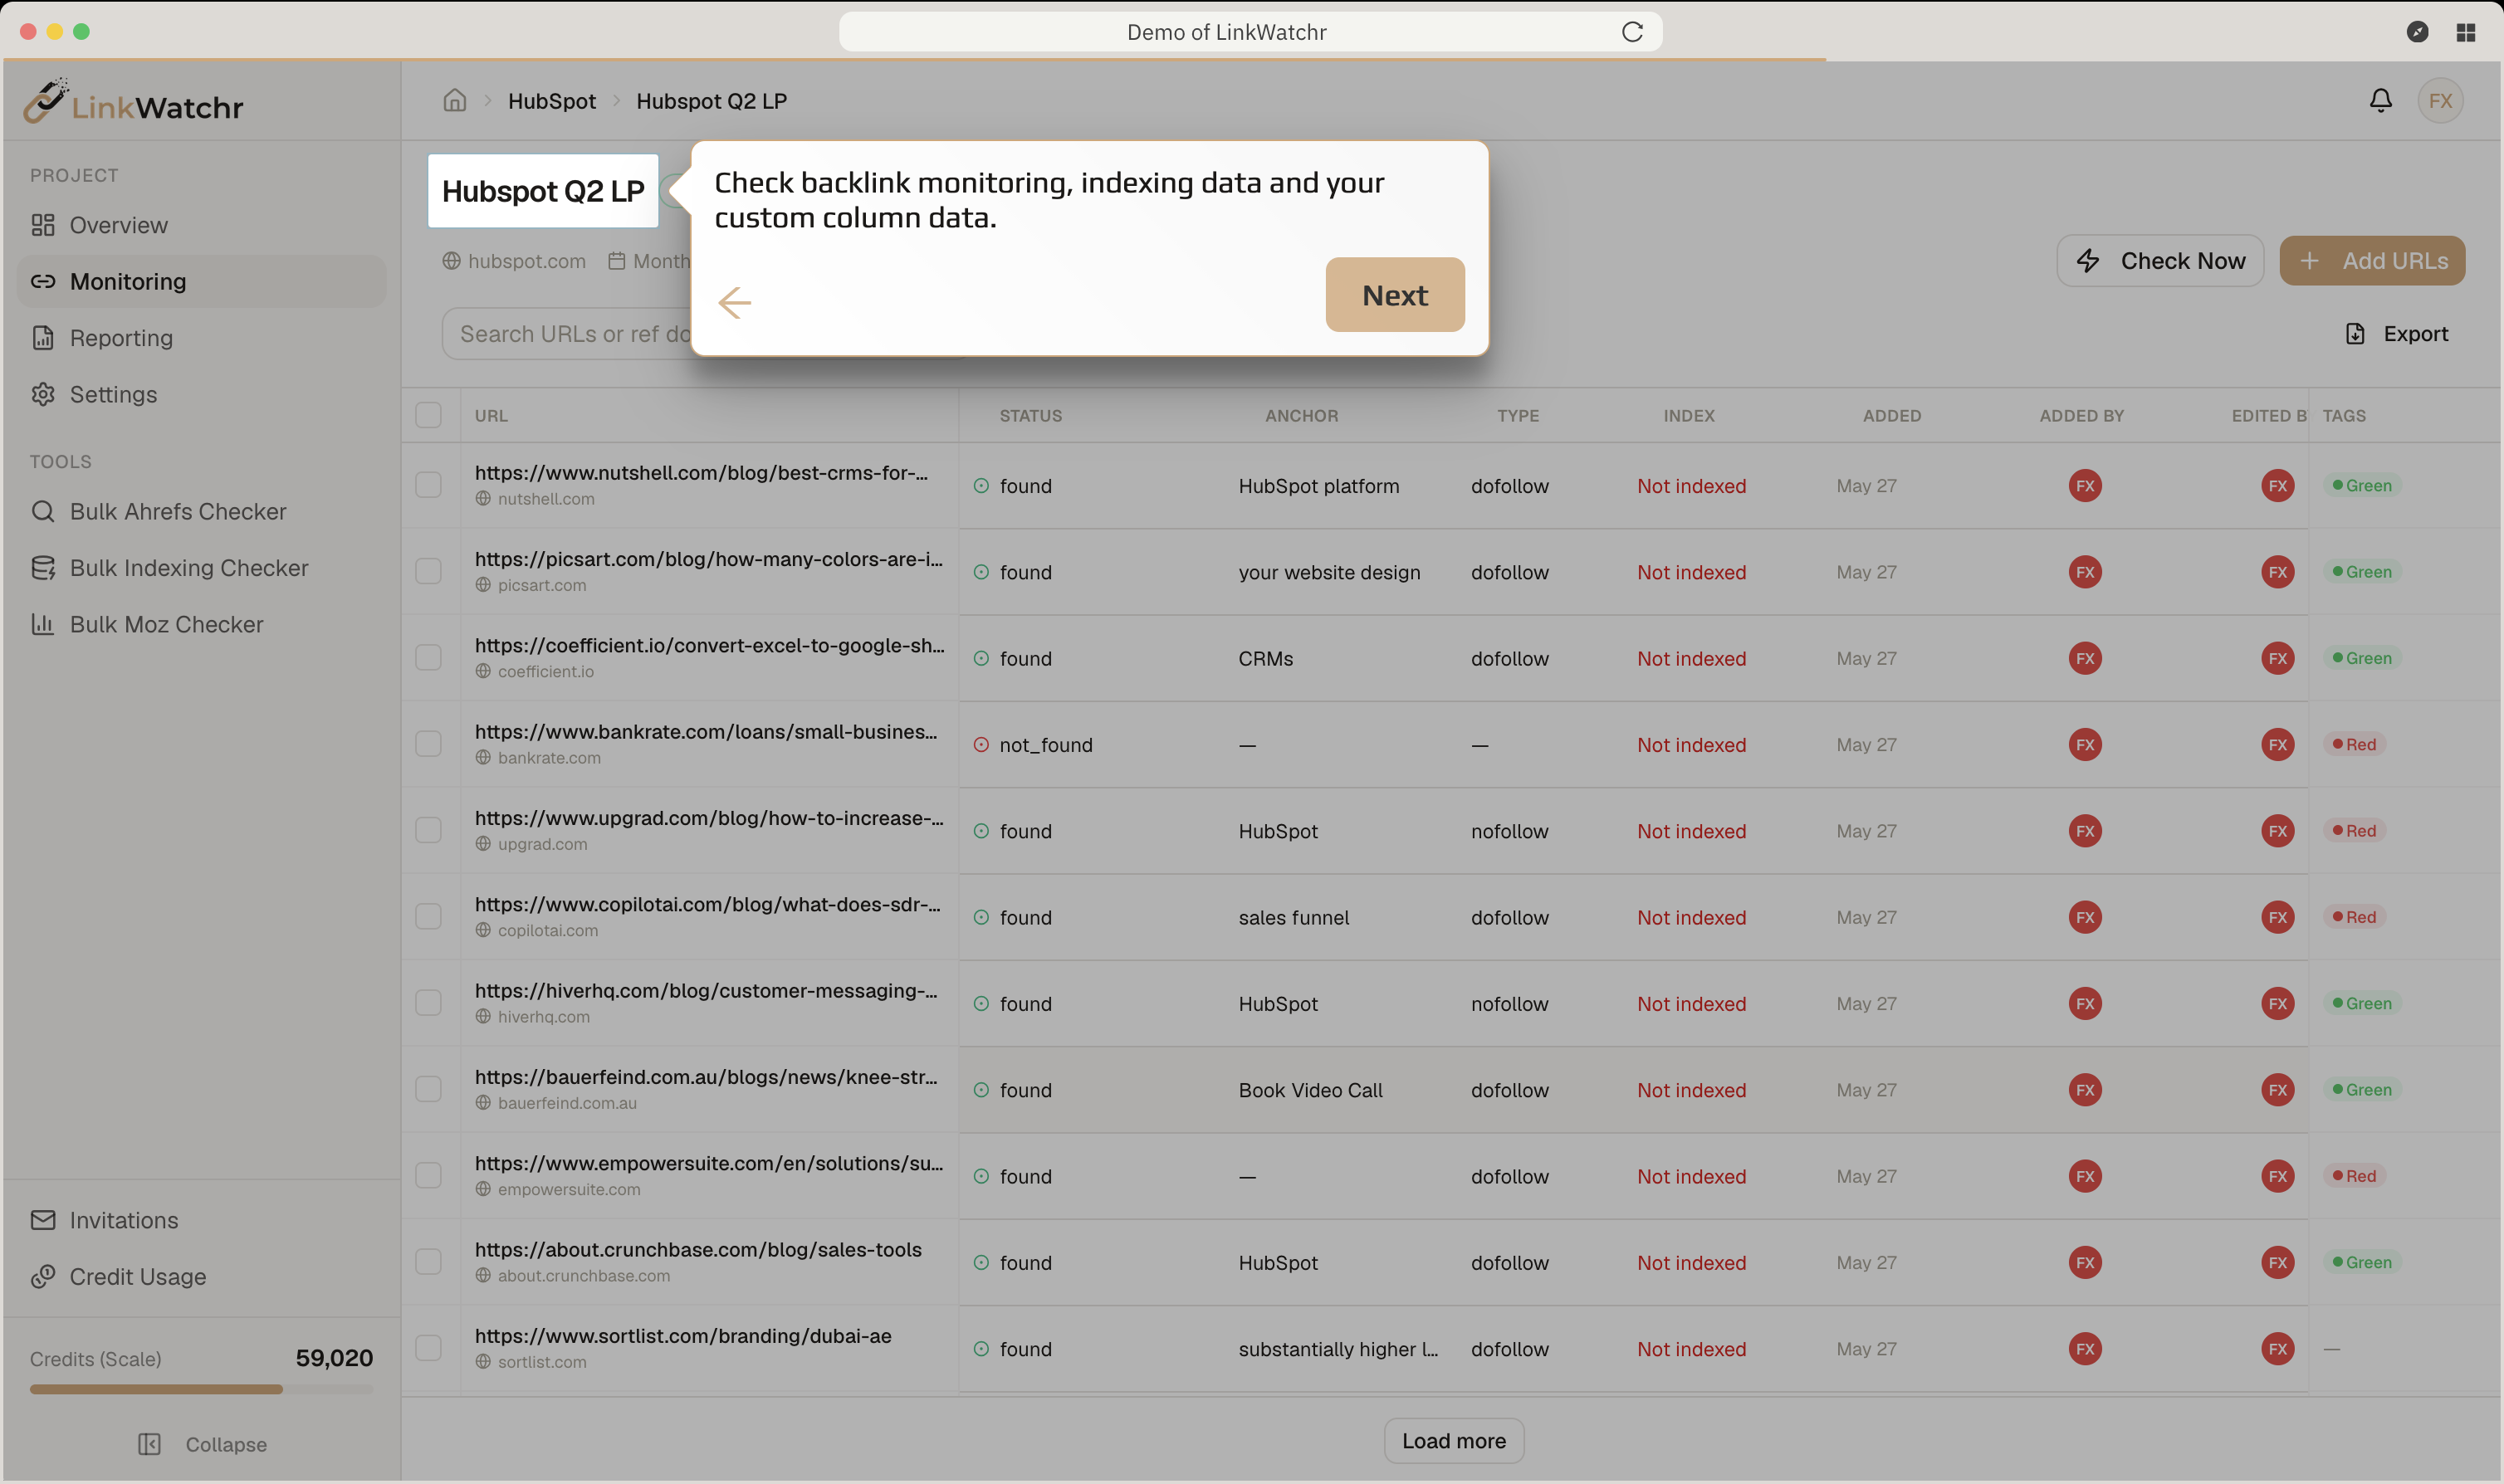
Task: Check the picsart.com row checkbox
Action: [428, 571]
